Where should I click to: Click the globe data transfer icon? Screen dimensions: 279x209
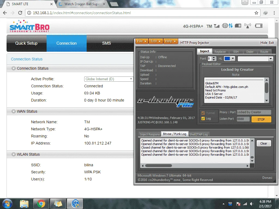point(228,26)
